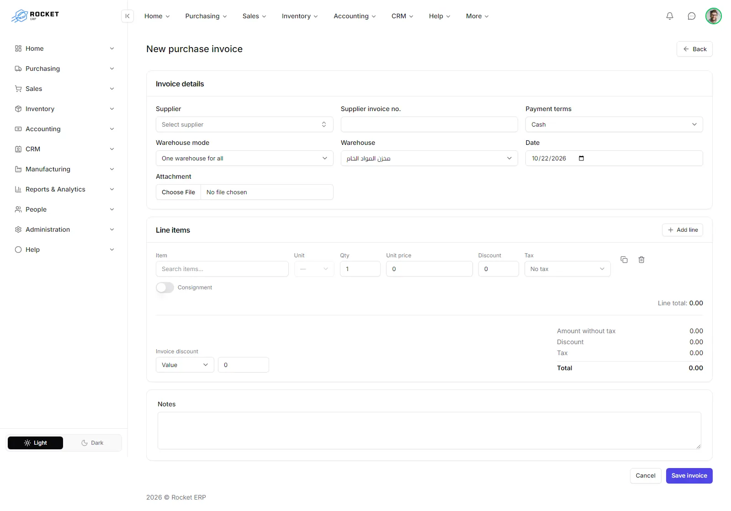Click the sidebar Administration gear icon
This screenshot has width=731, height=511.
point(18,229)
